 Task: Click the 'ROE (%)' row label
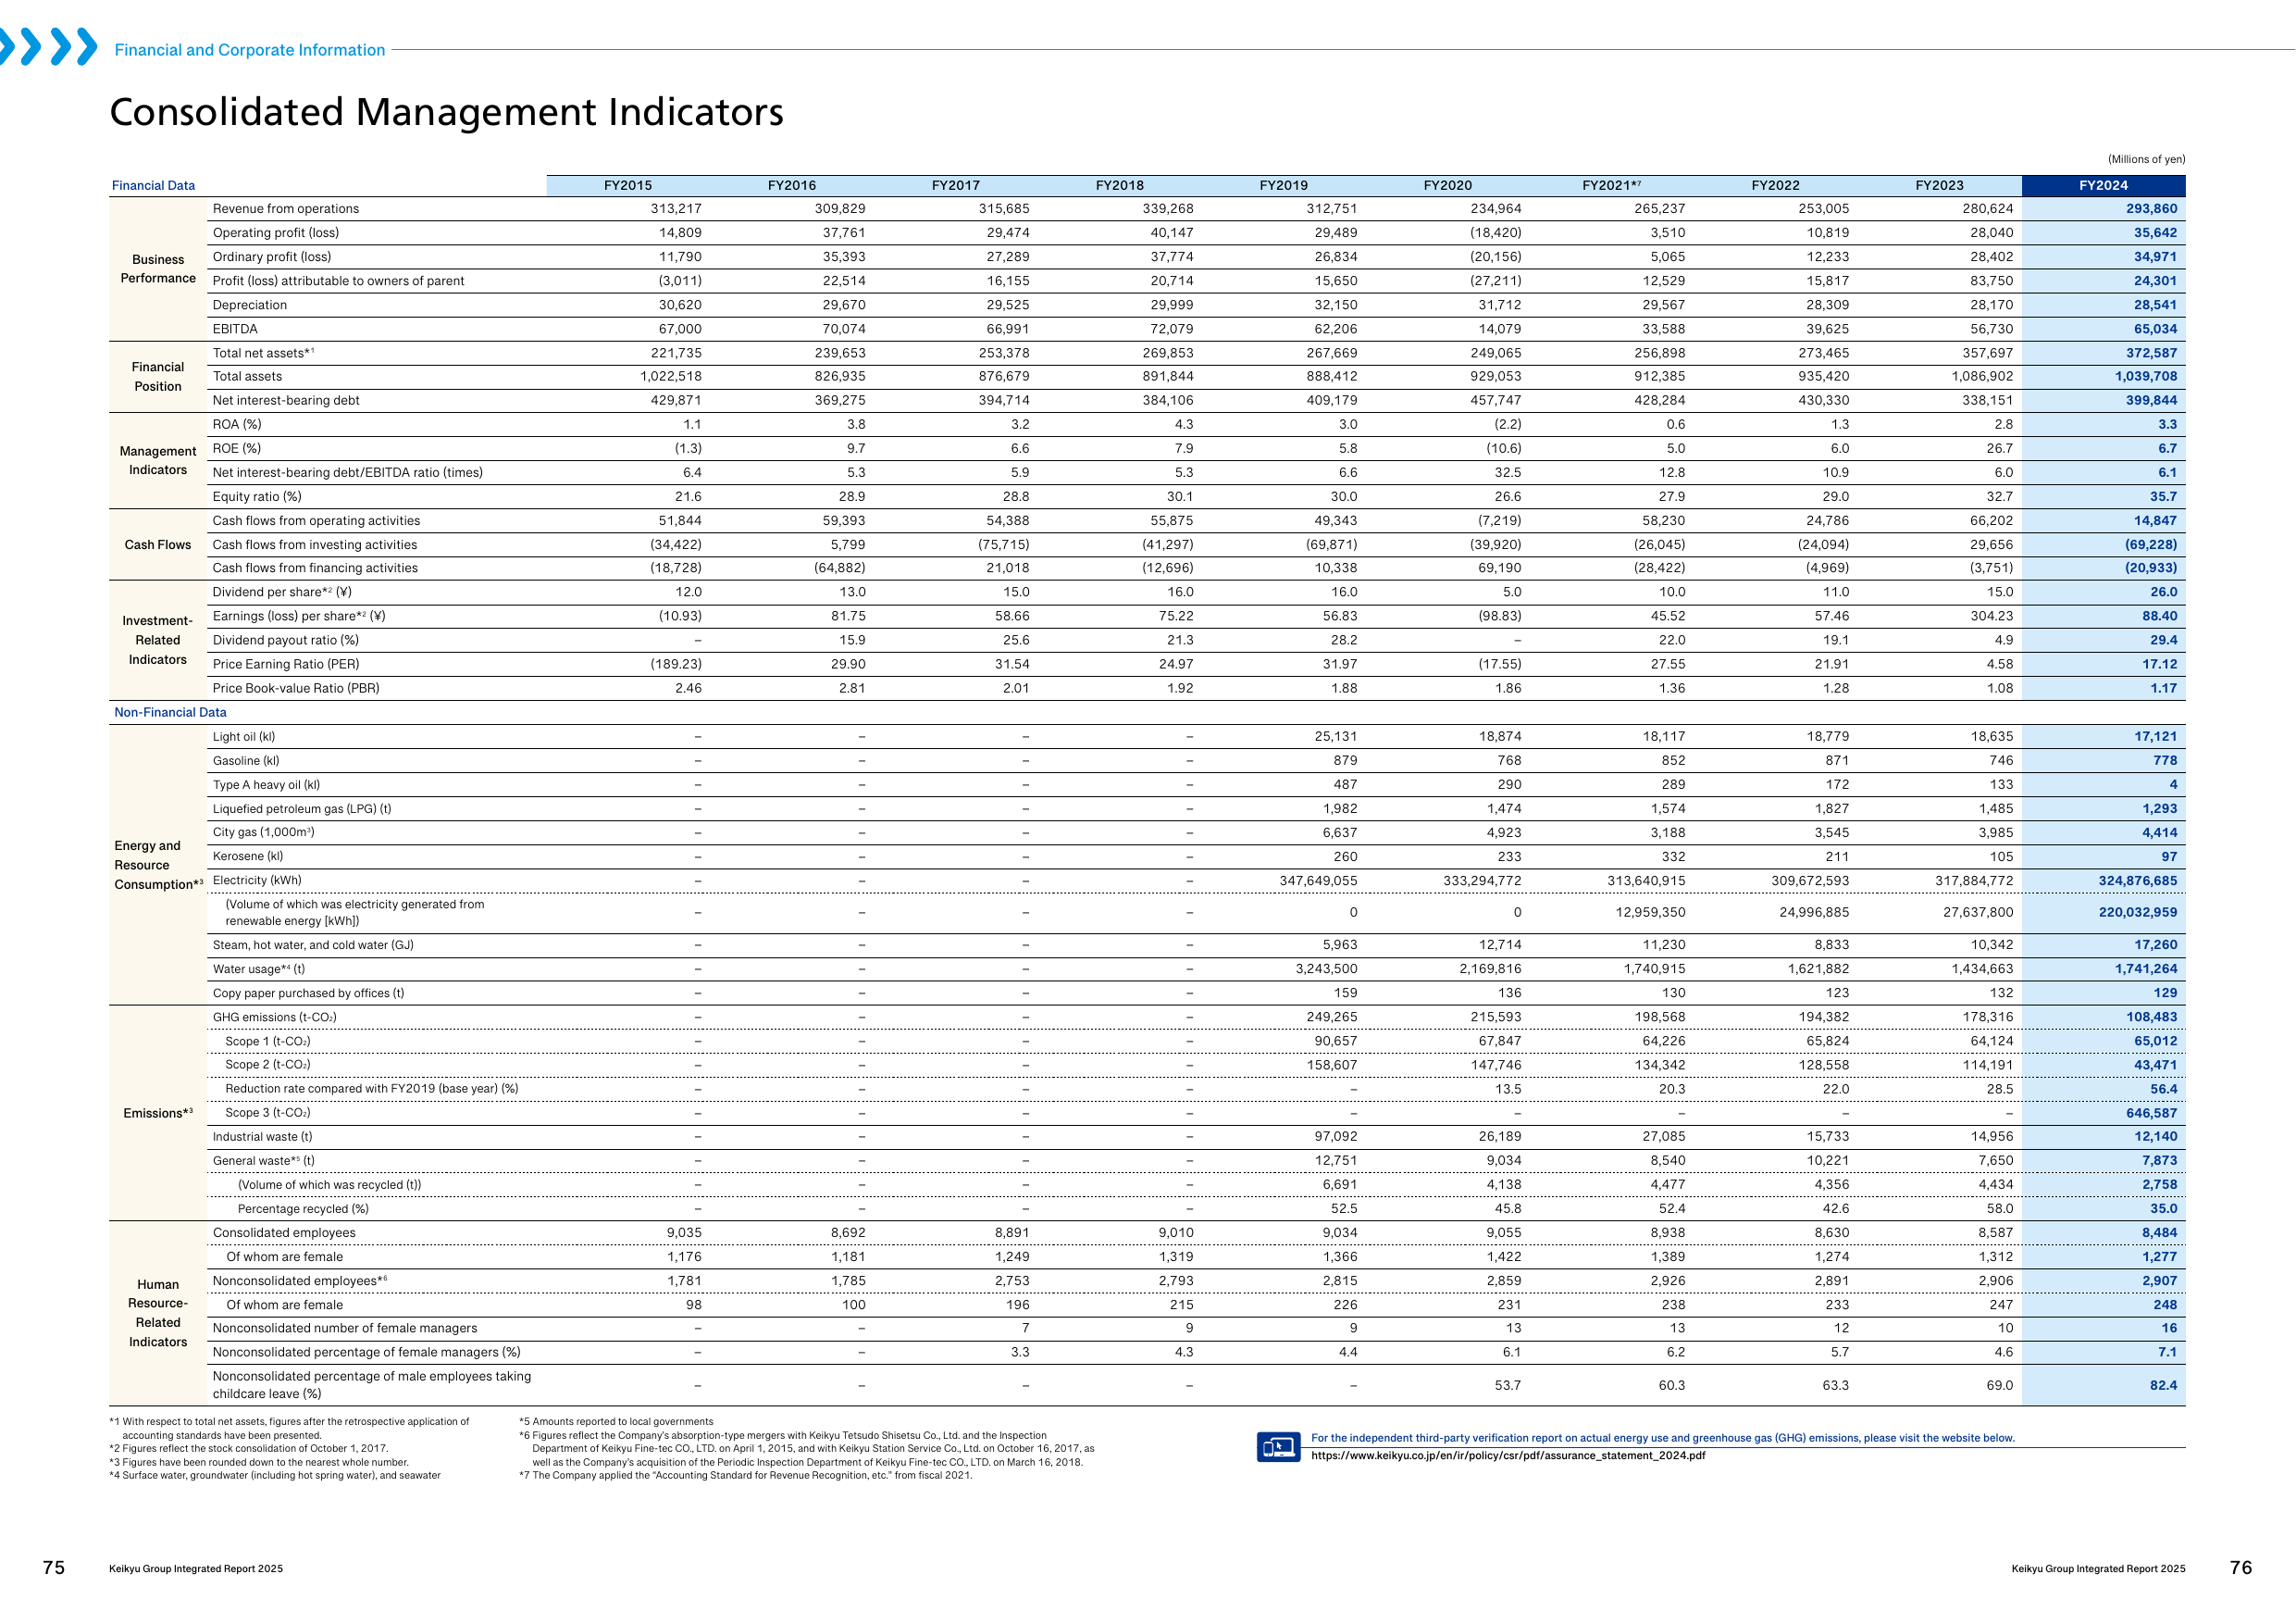[237, 448]
